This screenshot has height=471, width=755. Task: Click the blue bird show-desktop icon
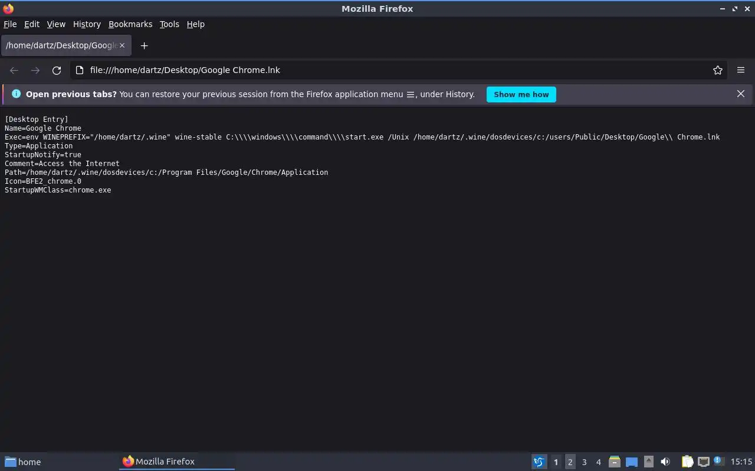tap(539, 462)
